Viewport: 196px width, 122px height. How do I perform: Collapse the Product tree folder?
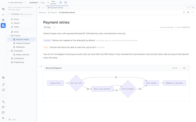[x=10, y=36]
